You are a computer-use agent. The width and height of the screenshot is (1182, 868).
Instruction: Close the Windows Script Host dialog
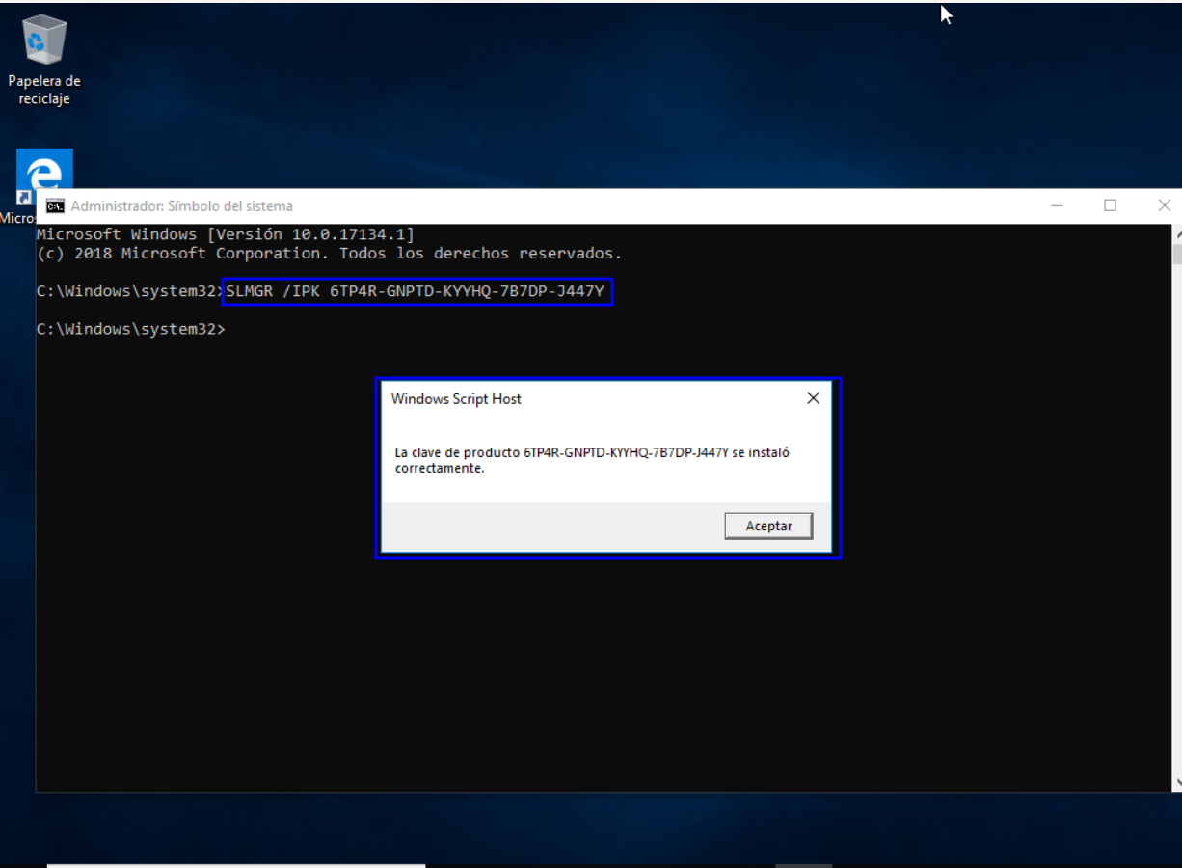click(x=813, y=398)
